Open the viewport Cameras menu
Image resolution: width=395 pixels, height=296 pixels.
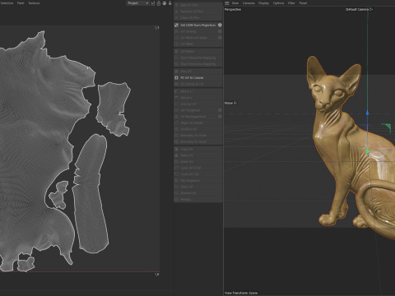249,3
